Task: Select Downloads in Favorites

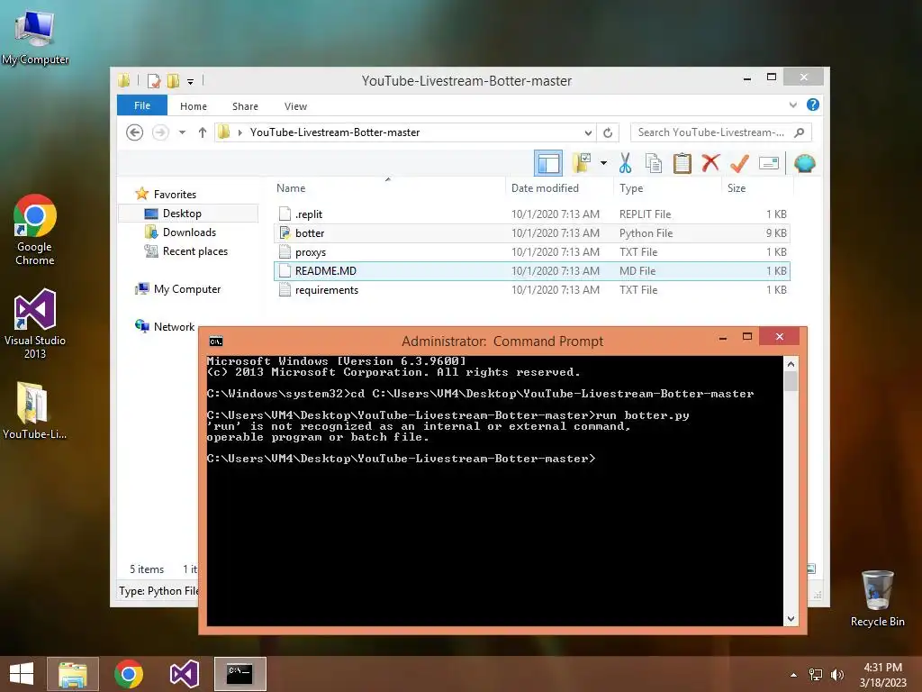Action: coord(189,232)
